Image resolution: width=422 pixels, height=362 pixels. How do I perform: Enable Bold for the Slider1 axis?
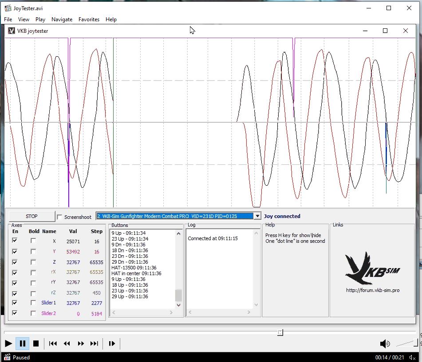point(33,303)
